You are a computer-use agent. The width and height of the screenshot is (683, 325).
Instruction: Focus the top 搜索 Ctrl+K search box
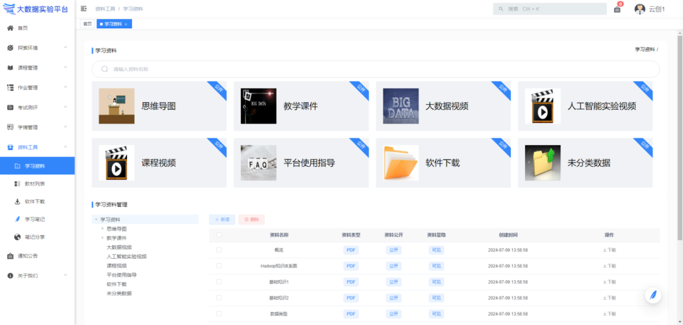550,9
